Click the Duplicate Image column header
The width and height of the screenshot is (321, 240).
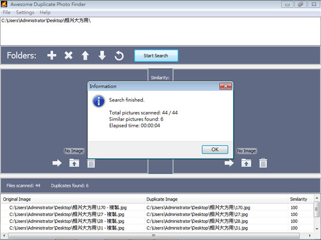click(216, 199)
